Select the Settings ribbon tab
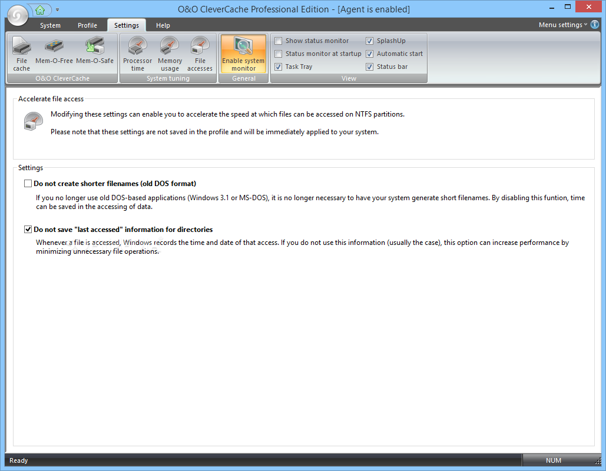This screenshot has width=606, height=471. 127,25
